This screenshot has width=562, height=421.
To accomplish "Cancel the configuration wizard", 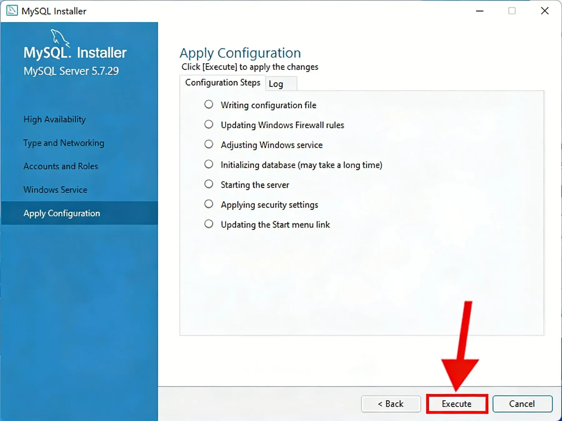I will coord(522,404).
